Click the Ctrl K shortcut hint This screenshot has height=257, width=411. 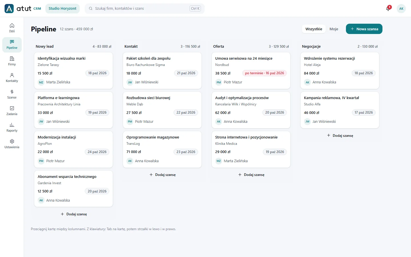click(195, 9)
